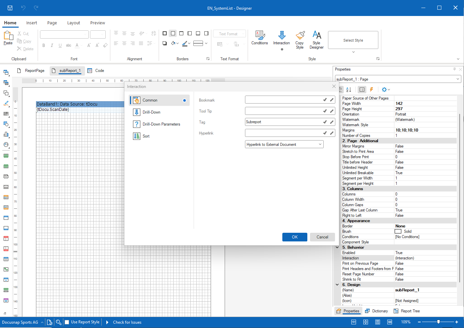The width and height of the screenshot is (464, 328).
Task: Click the Save icon in title bar
Action: pos(10,8)
